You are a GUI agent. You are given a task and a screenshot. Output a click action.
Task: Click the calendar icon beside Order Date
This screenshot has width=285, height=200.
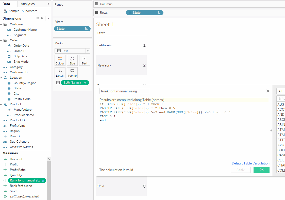[9, 45]
